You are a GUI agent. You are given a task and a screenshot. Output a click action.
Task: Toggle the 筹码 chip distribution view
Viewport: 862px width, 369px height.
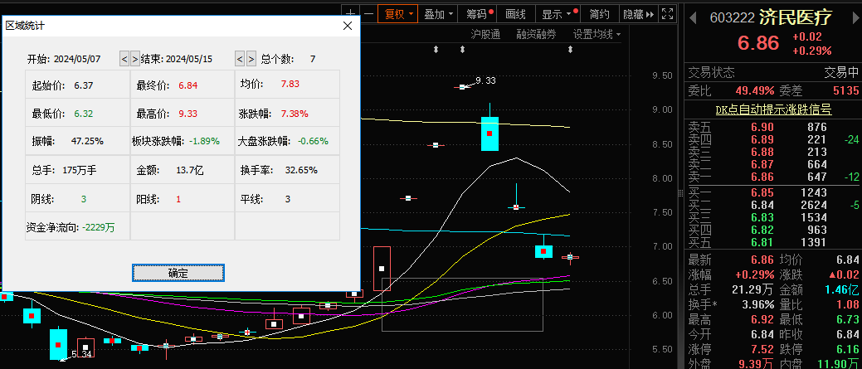(x=477, y=13)
